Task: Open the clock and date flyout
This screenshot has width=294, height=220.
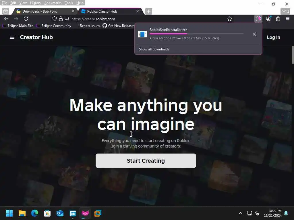Action: (x=273, y=213)
